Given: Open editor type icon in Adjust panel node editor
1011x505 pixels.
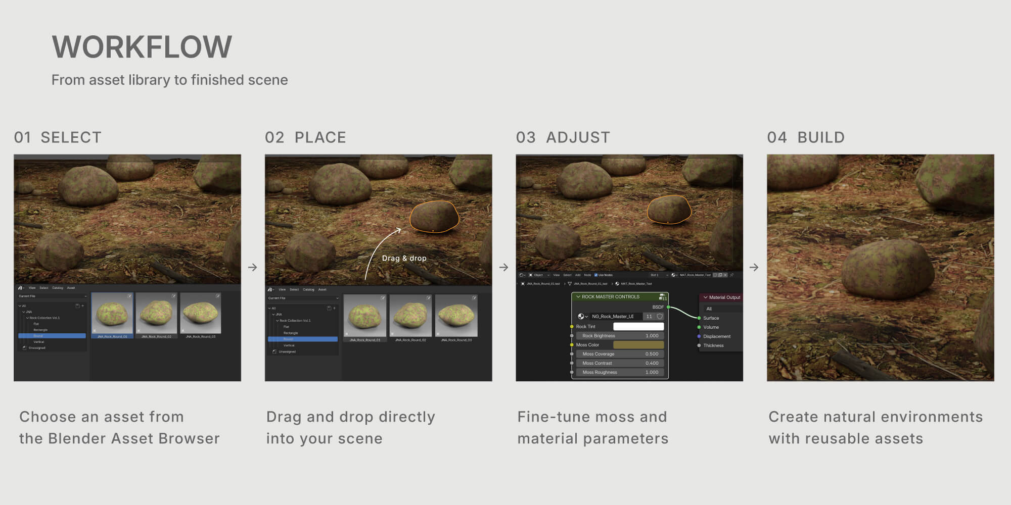Looking at the screenshot, I should tap(522, 275).
